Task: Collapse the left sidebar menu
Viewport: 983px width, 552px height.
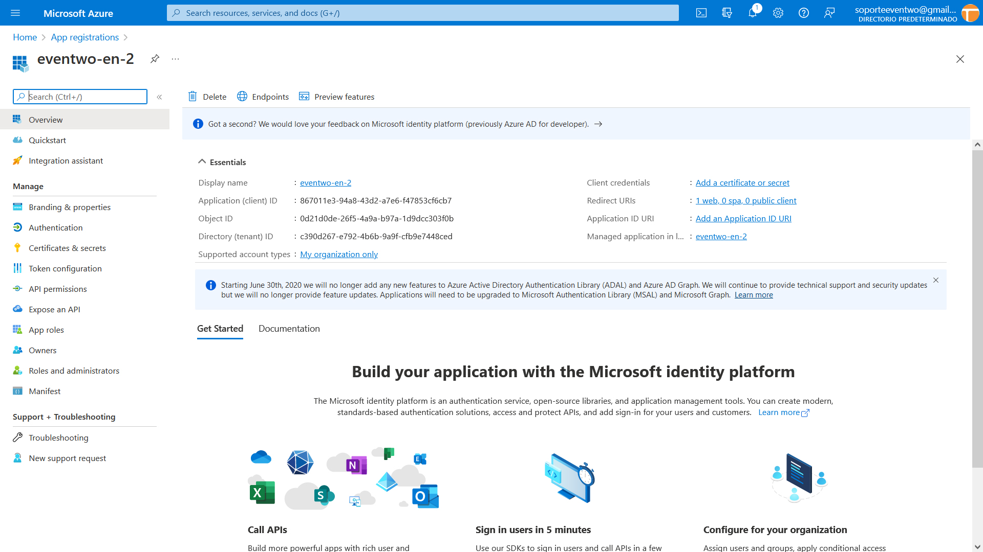Action: tap(159, 97)
